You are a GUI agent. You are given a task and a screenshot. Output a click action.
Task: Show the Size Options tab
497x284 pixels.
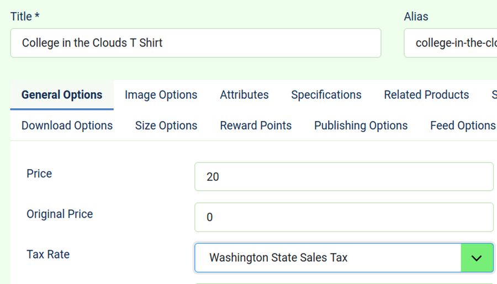166,126
